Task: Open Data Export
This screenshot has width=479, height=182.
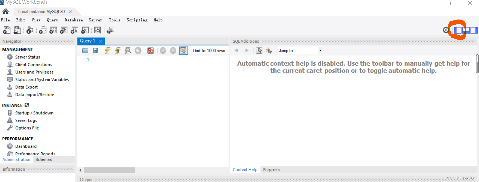Action: tap(26, 87)
